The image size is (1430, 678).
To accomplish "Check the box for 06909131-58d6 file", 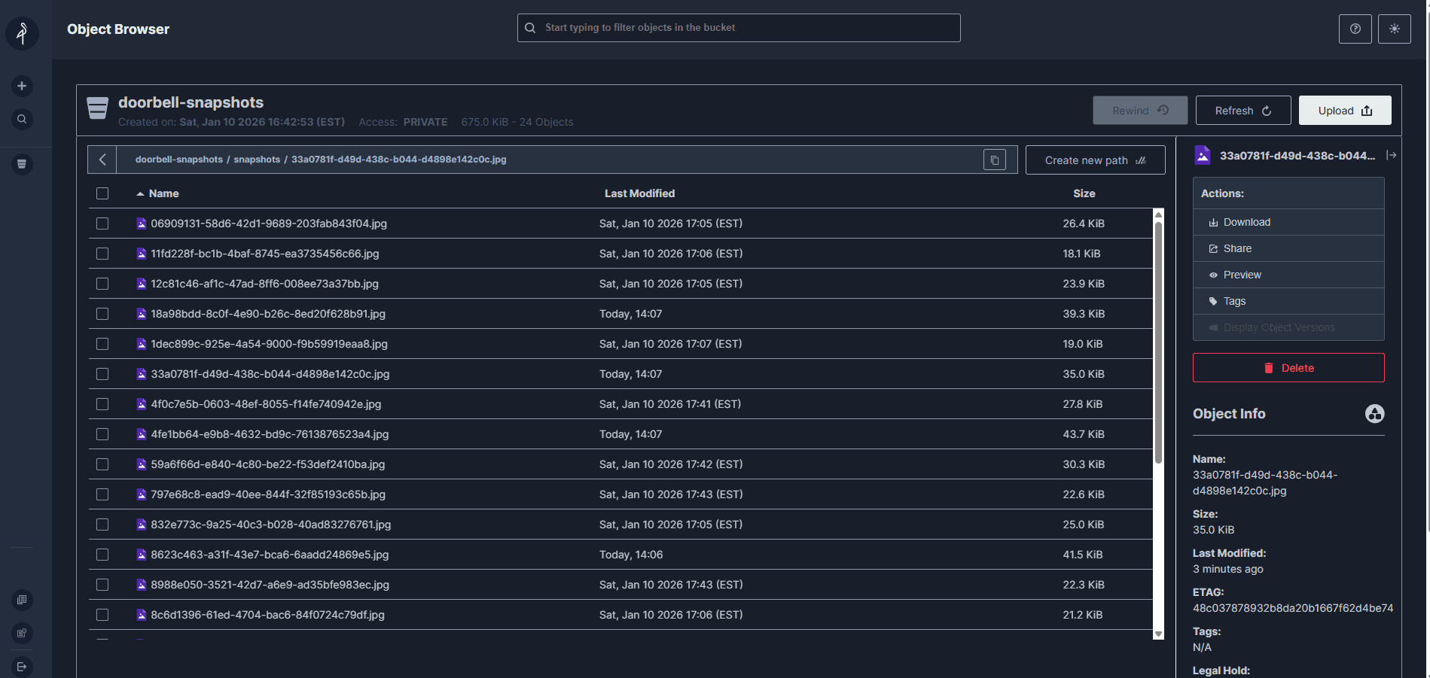I will tap(102, 223).
